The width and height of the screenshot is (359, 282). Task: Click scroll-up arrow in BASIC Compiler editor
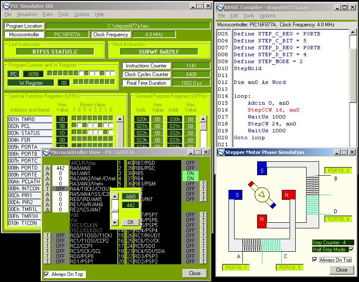pos(353,32)
